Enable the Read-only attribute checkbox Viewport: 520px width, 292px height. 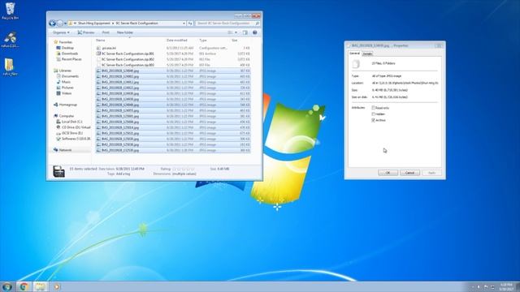[373, 108]
